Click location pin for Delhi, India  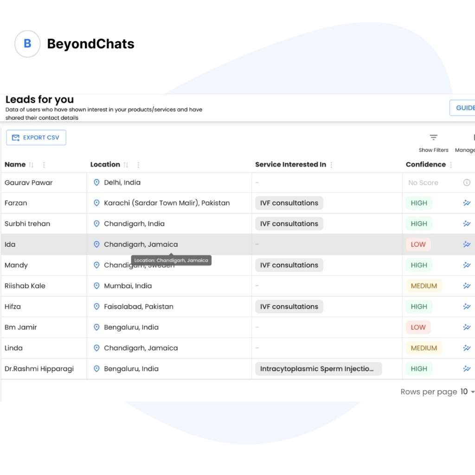point(96,182)
